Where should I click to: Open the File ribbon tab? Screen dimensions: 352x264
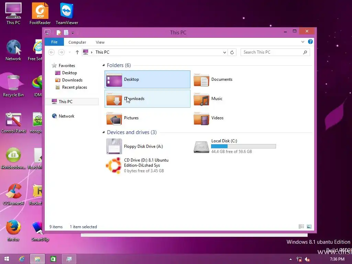(54, 42)
